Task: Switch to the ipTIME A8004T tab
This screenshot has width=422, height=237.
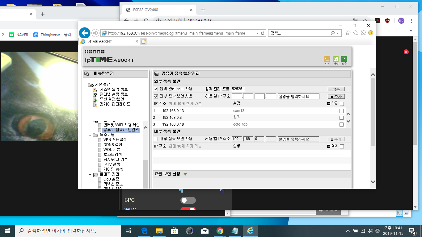Action: [109, 41]
